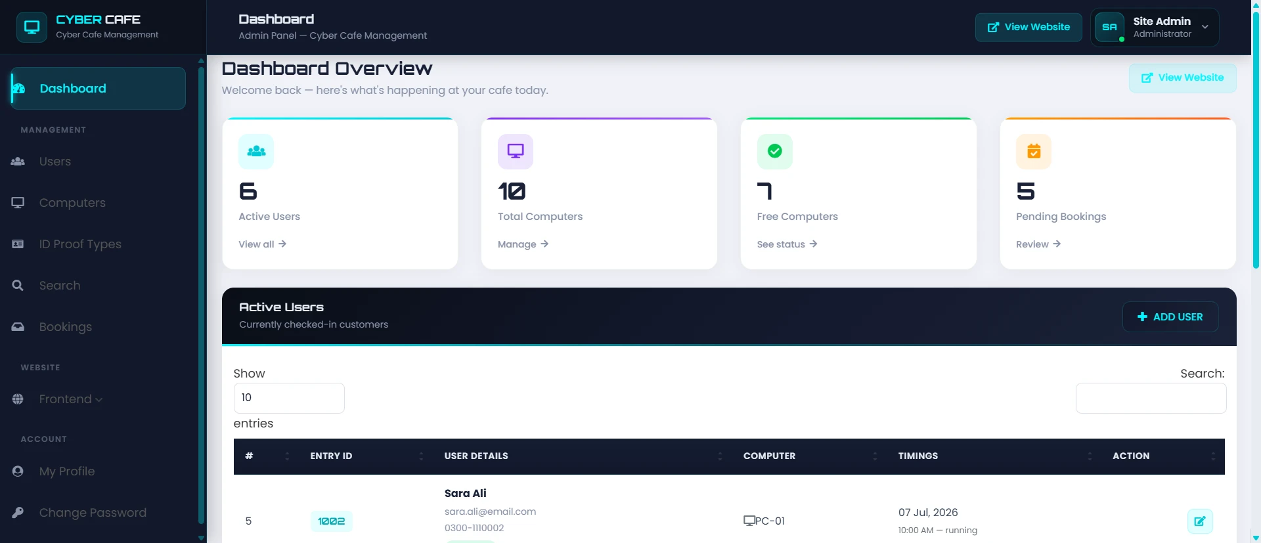Click View Website button in top header

(x=1029, y=28)
